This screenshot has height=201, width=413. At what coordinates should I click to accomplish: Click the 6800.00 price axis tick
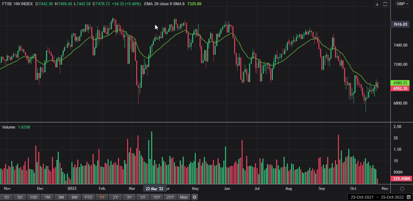pyautogui.click(x=400, y=103)
